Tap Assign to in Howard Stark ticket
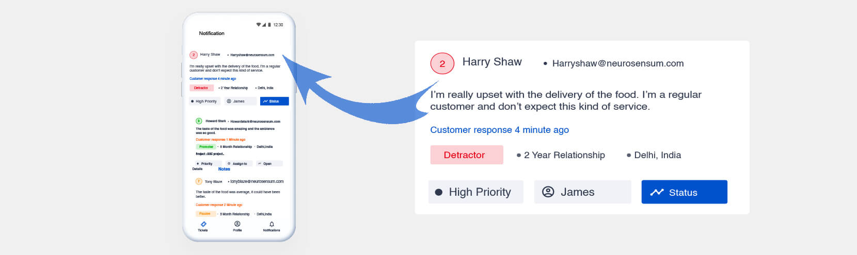 coord(238,163)
